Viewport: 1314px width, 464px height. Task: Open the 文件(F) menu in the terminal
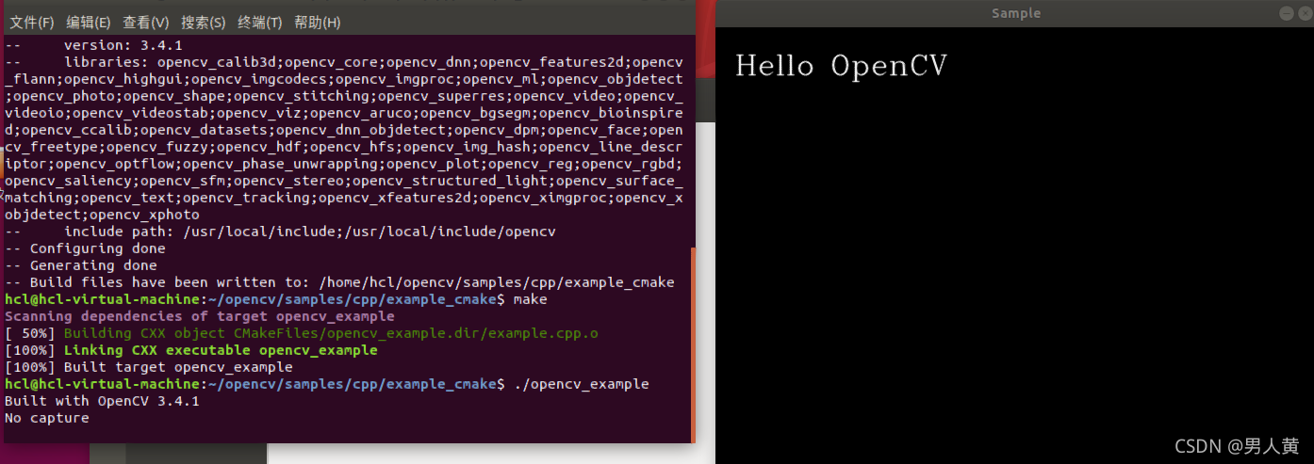click(x=31, y=22)
